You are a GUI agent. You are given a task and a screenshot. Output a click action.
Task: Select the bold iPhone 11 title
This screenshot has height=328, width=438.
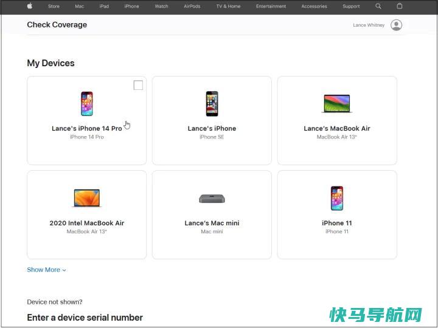click(337, 223)
